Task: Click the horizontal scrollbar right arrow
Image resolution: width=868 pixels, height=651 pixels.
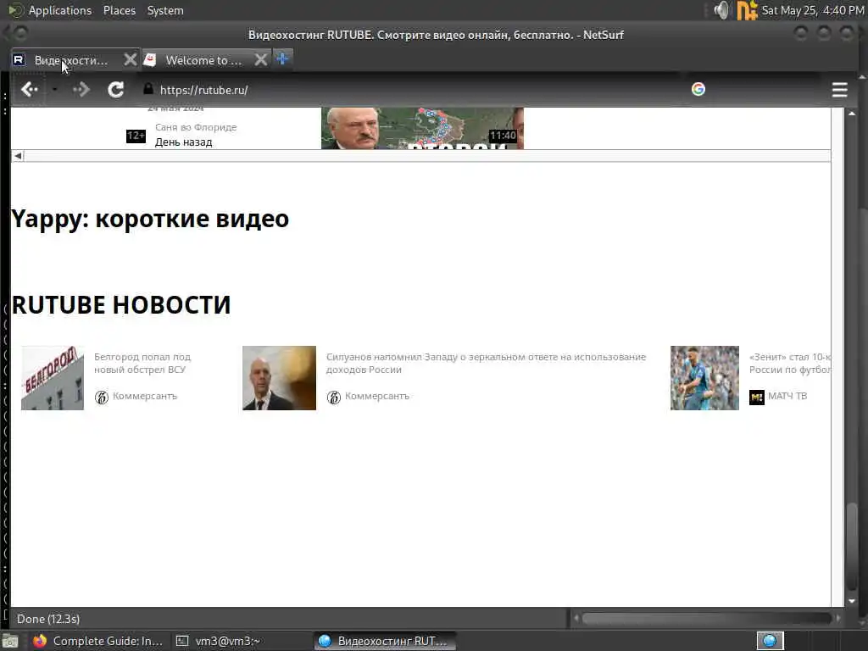Action: click(838, 618)
